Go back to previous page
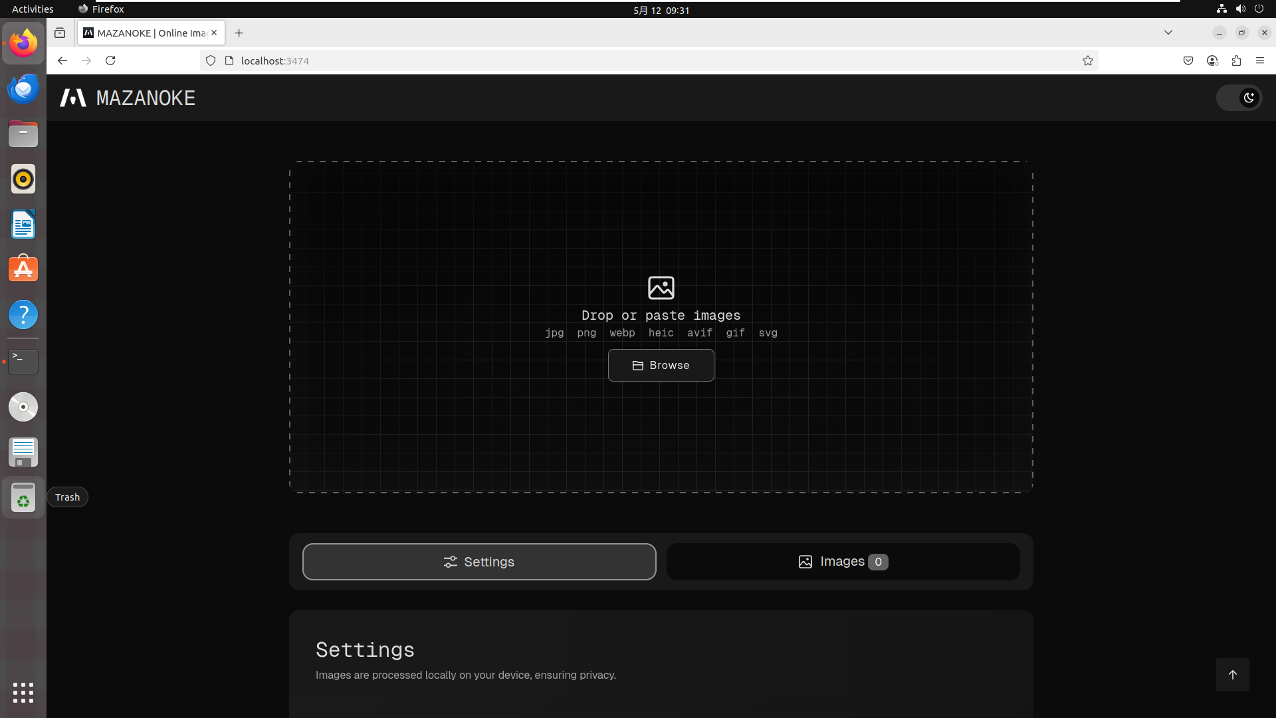 point(62,60)
